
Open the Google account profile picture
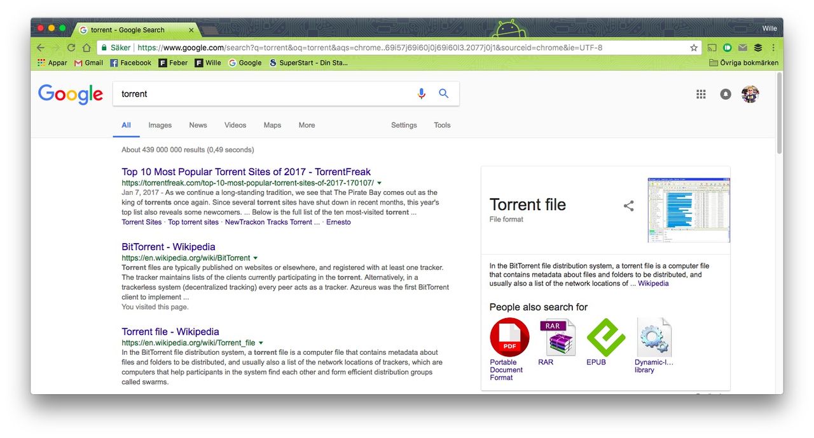[750, 94]
